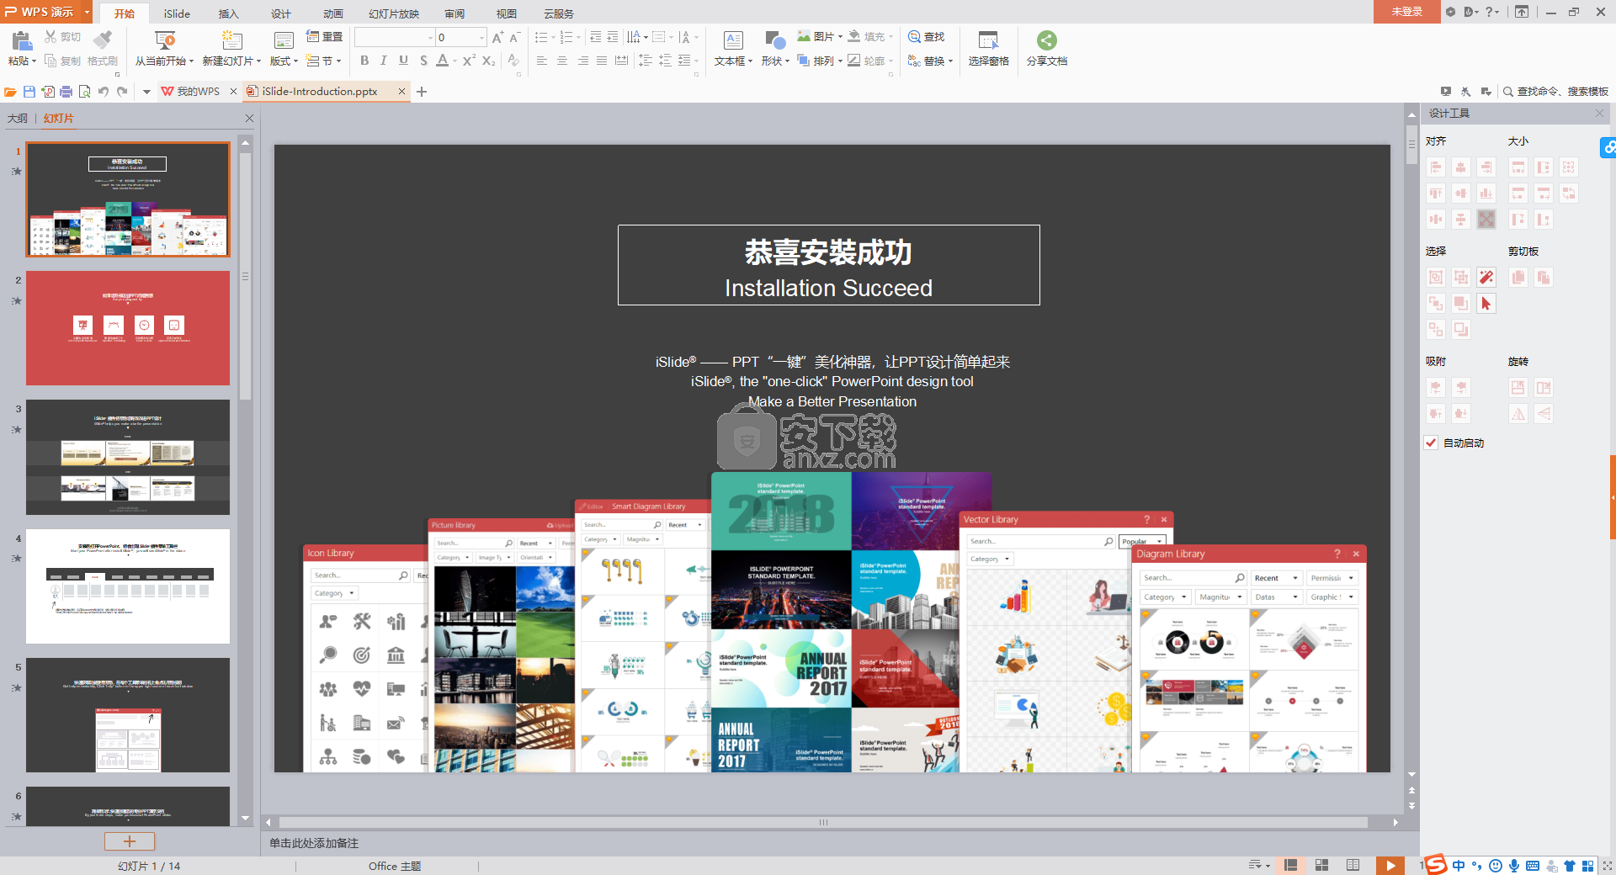
Task: Open the 动画 ribbon tab
Action: click(x=333, y=13)
